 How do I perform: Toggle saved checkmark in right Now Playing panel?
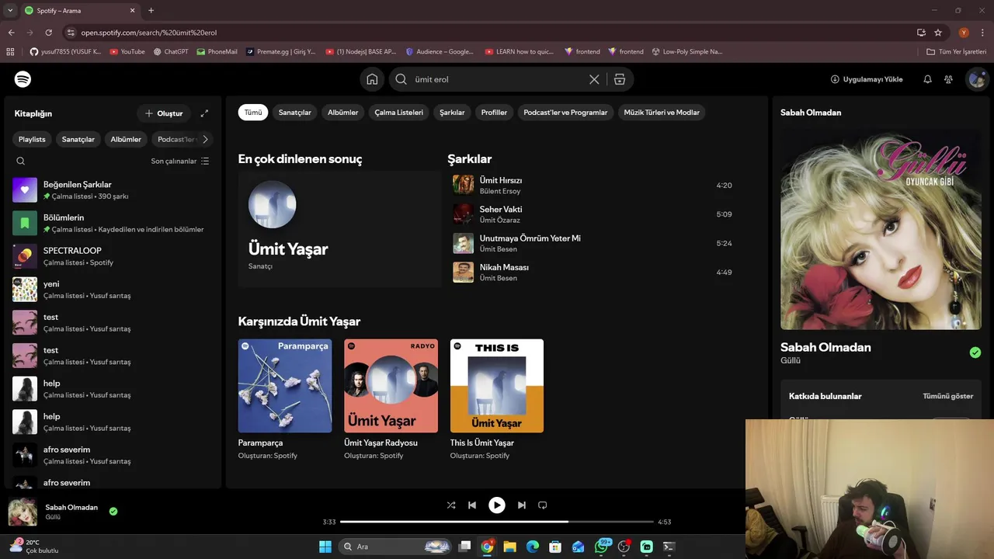(x=975, y=352)
